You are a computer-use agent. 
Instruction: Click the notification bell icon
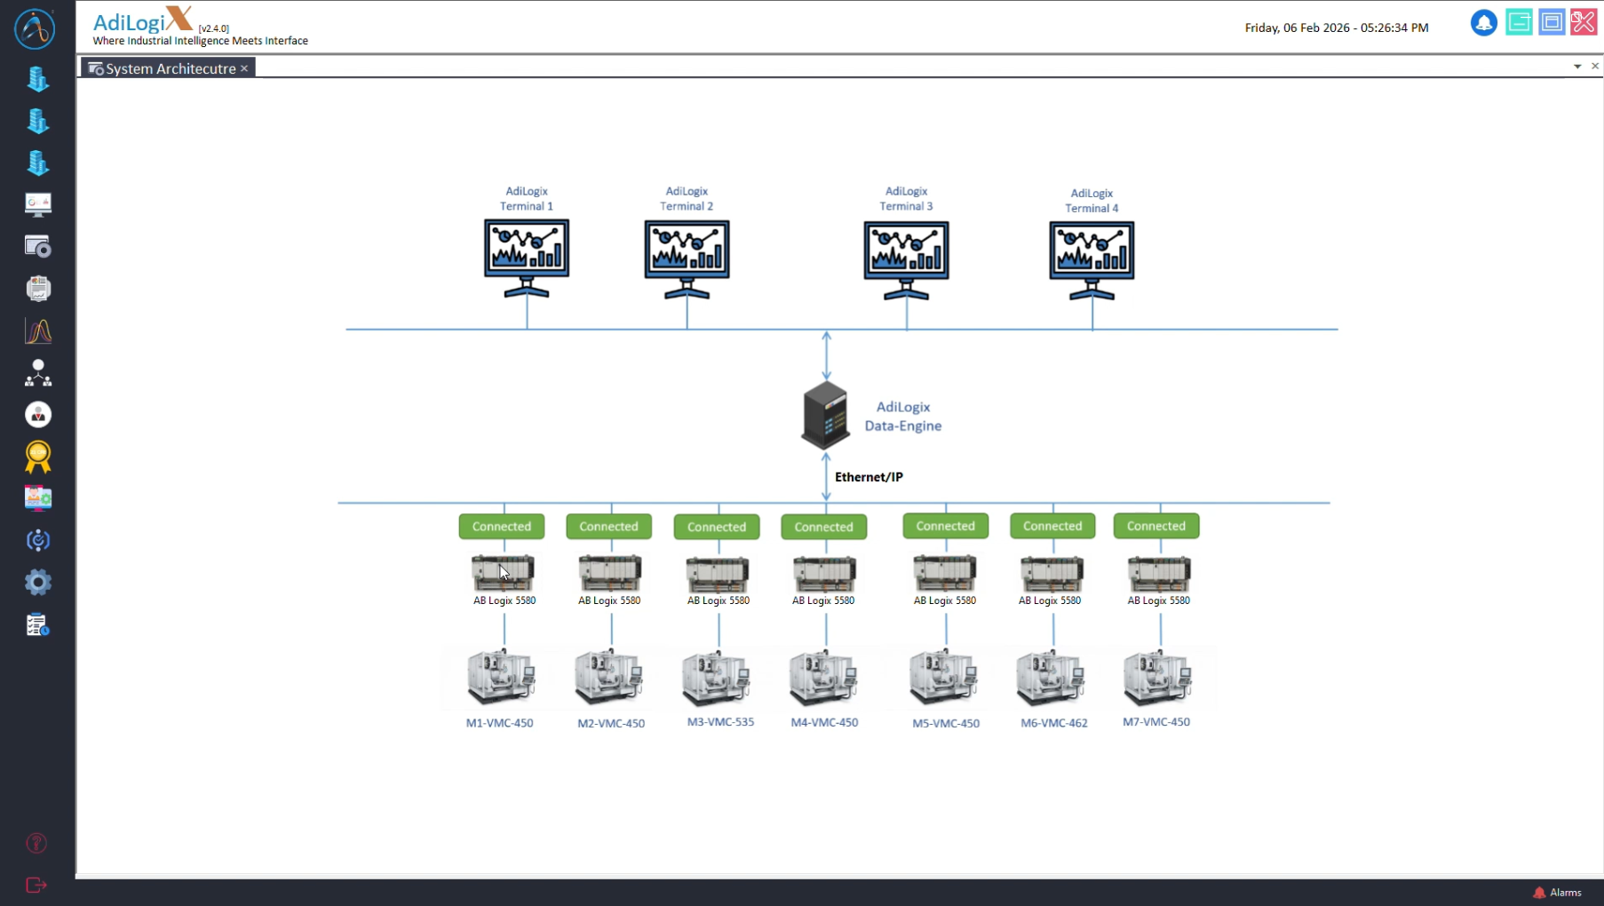[x=1483, y=23]
